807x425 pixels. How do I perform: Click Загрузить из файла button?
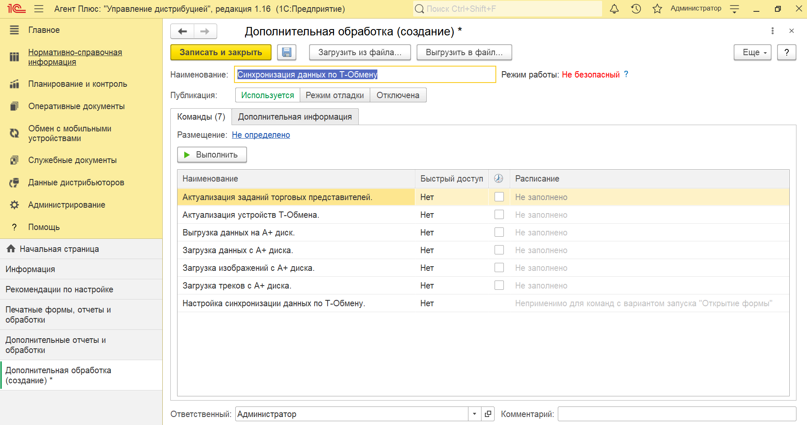click(x=360, y=52)
